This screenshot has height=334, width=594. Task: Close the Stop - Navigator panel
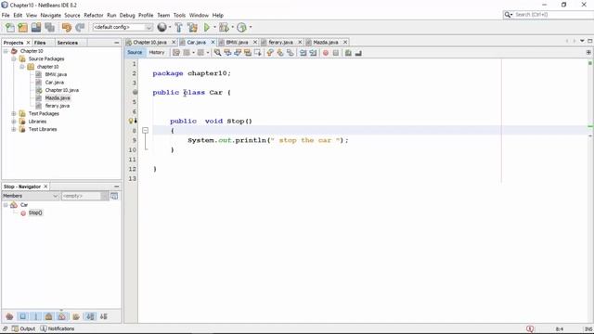pyautogui.click(x=45, y=186)
